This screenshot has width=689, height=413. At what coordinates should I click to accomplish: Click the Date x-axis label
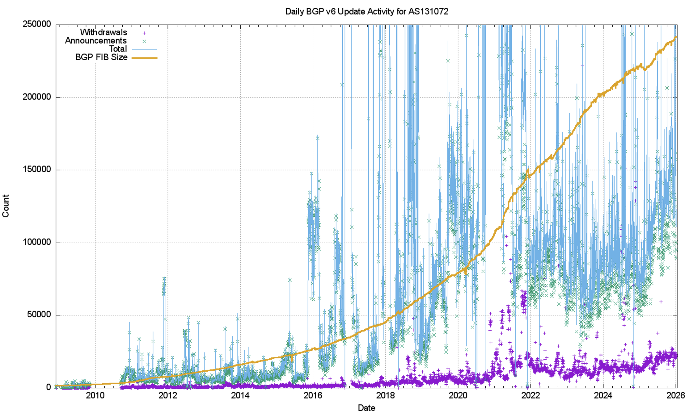pyautogui.click(x=366, y=408)
